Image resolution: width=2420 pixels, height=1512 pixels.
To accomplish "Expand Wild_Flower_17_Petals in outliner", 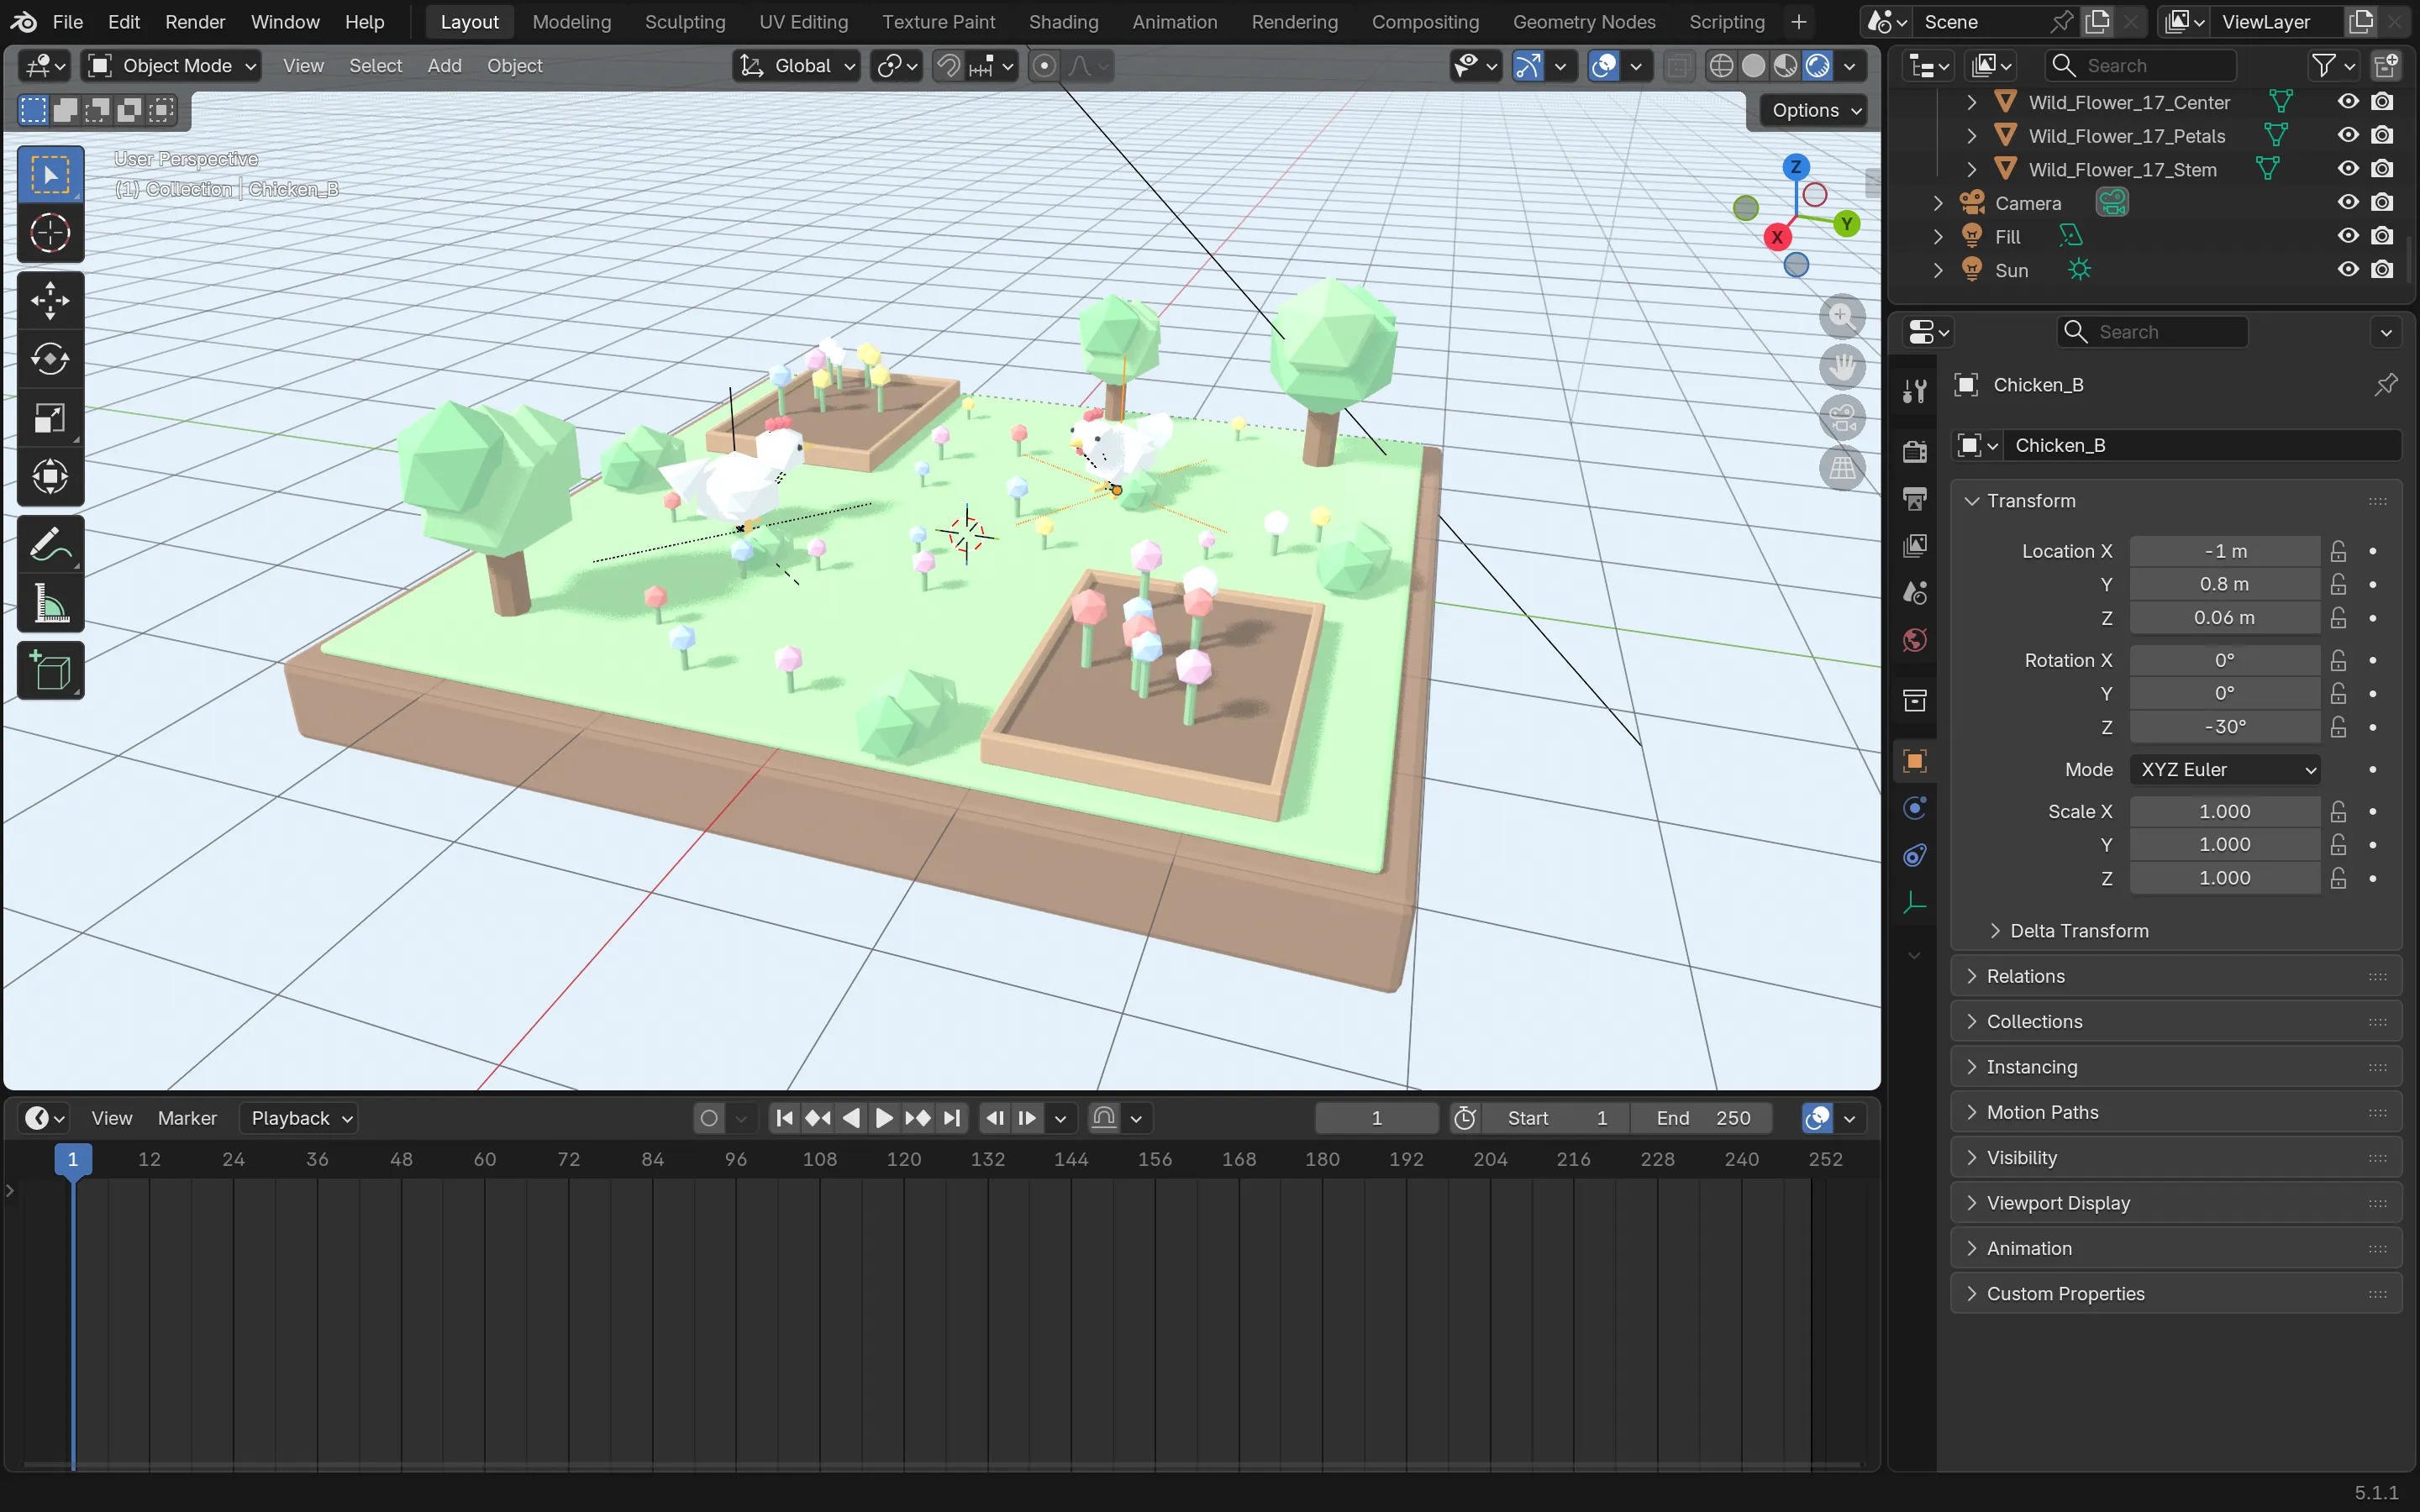I will click(x=1971, y=135).
